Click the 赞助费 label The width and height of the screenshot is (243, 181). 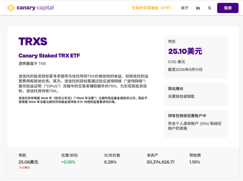pyautogui.click(x=195, y=155)
